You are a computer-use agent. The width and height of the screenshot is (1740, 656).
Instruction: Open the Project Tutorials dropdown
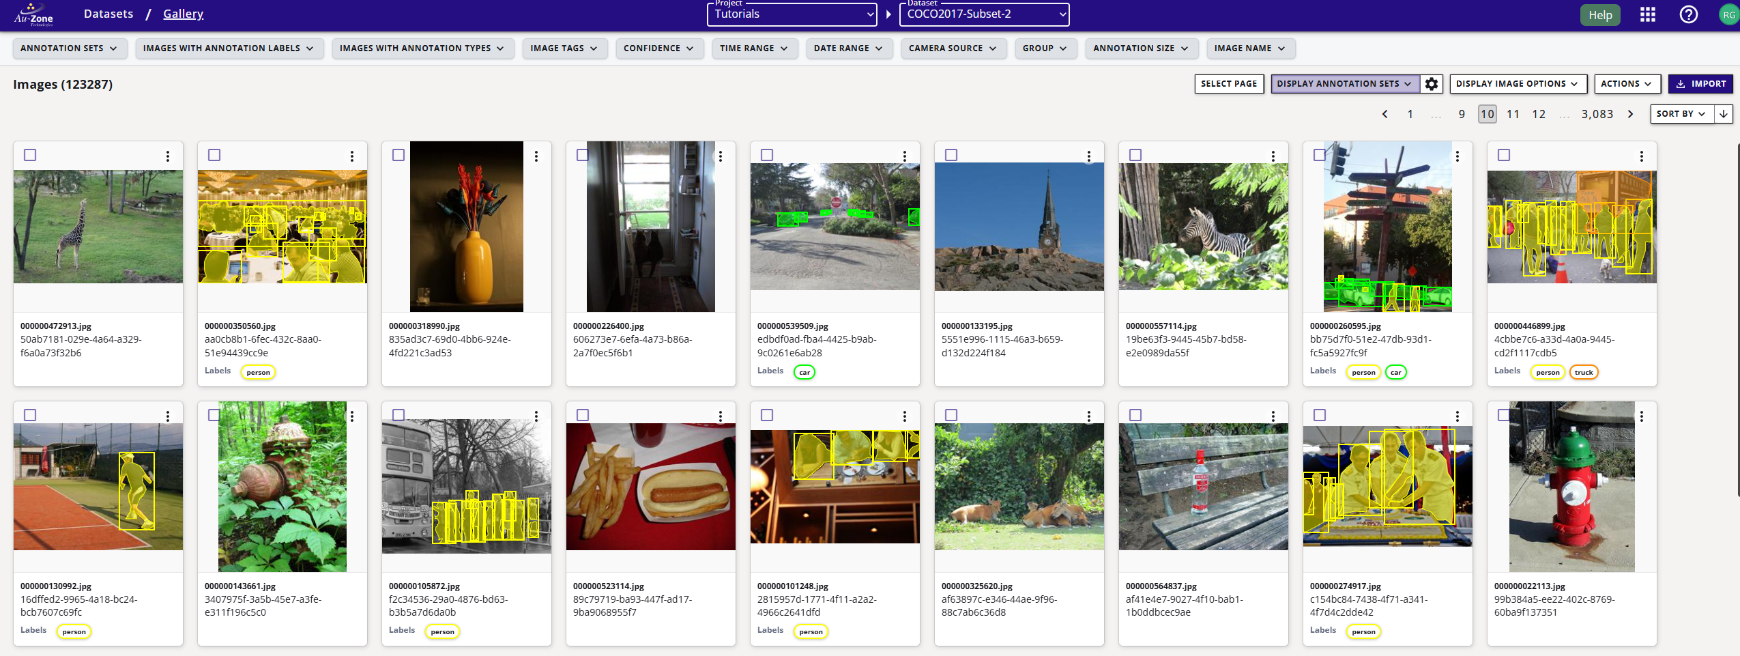point(792,14)
